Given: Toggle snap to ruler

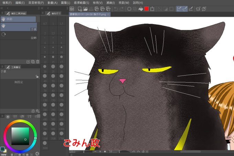Looking at the screenshot, I should (x=179, y=9).
